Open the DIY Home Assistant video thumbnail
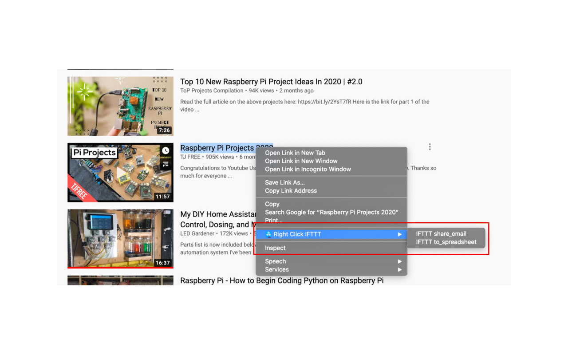This screenshot has height=355, width=568. pos(120,239)
